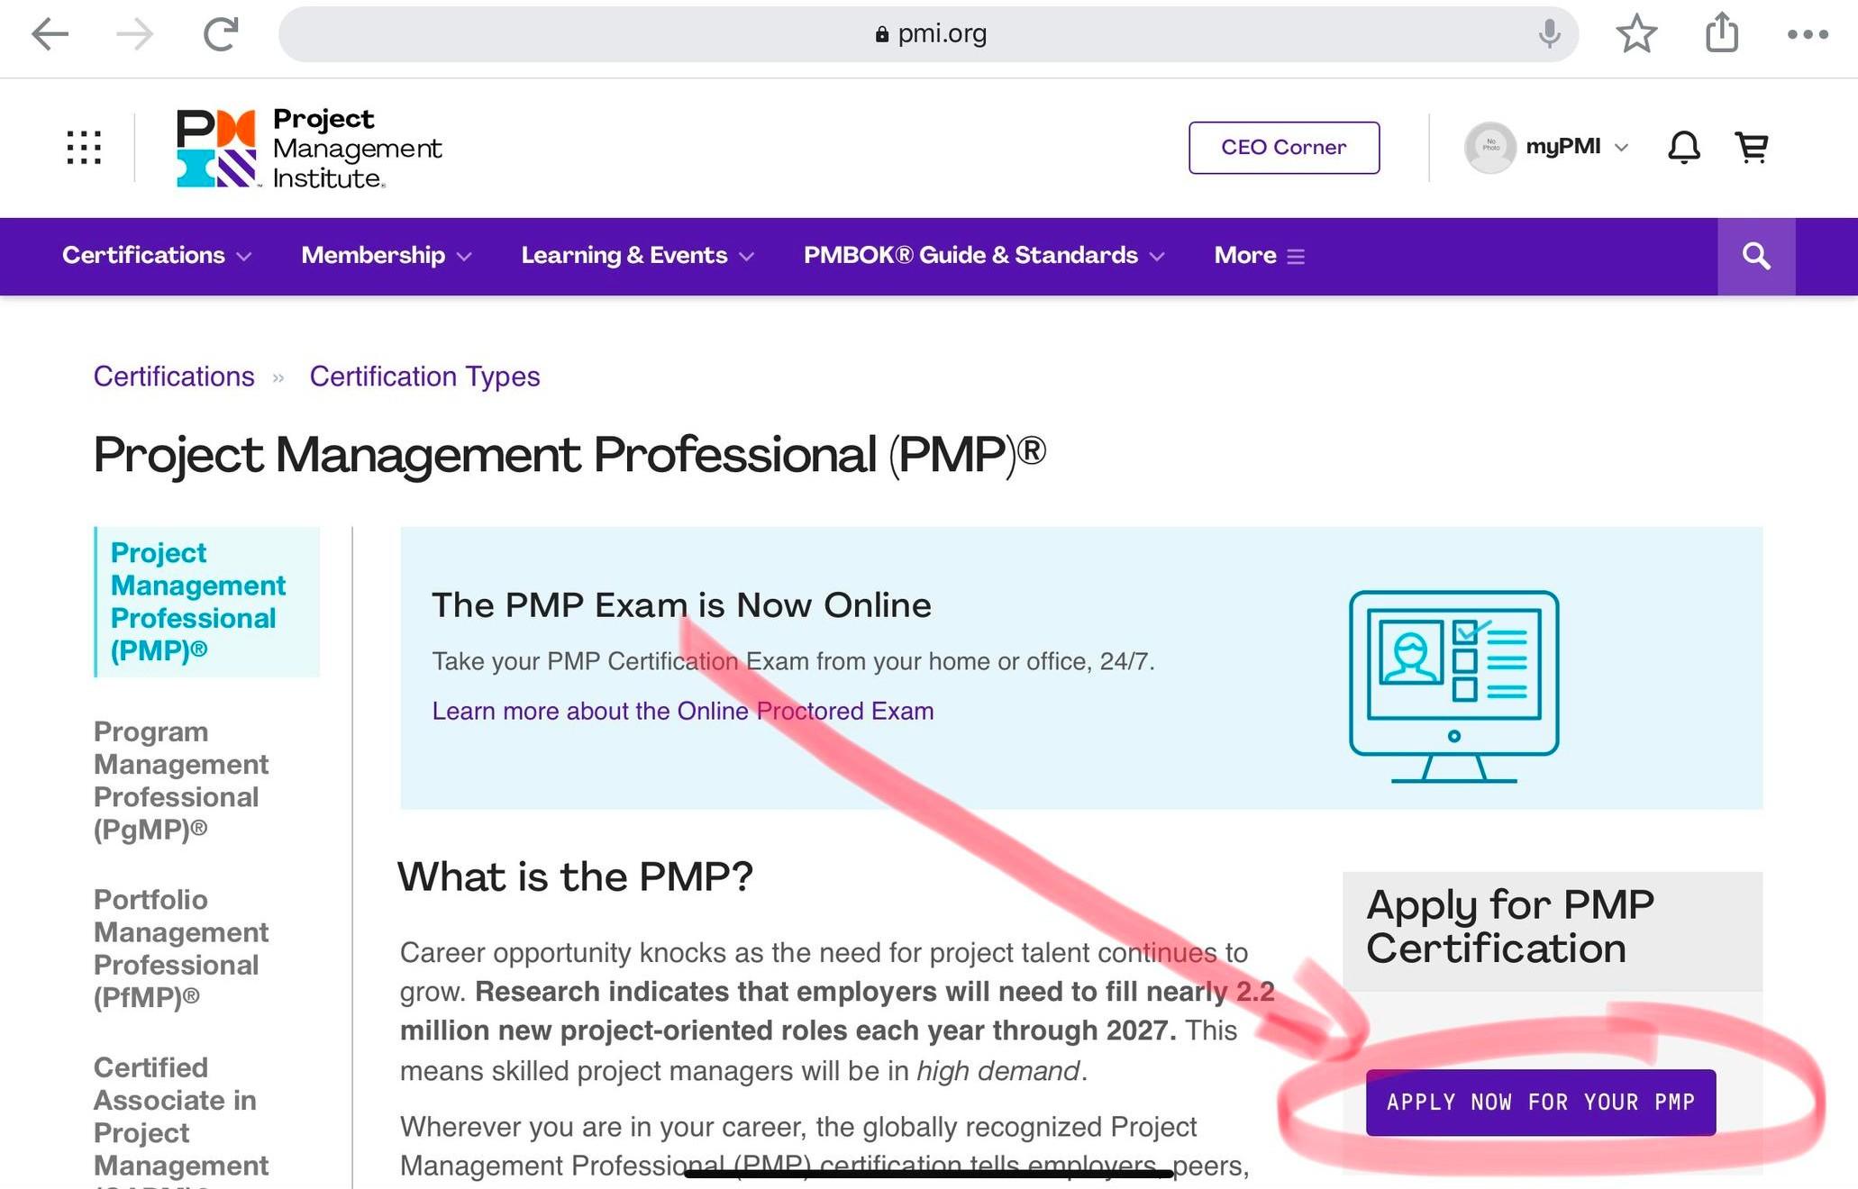Screen dimensions: 1858x1189
Task: Open the search icon
Action: click(x=1755, y=256)
